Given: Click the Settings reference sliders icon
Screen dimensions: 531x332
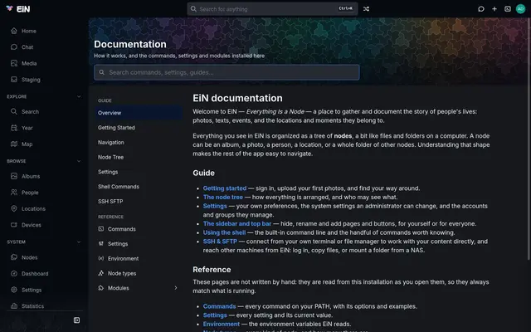Looking at the screenshot, I should 101,243.
